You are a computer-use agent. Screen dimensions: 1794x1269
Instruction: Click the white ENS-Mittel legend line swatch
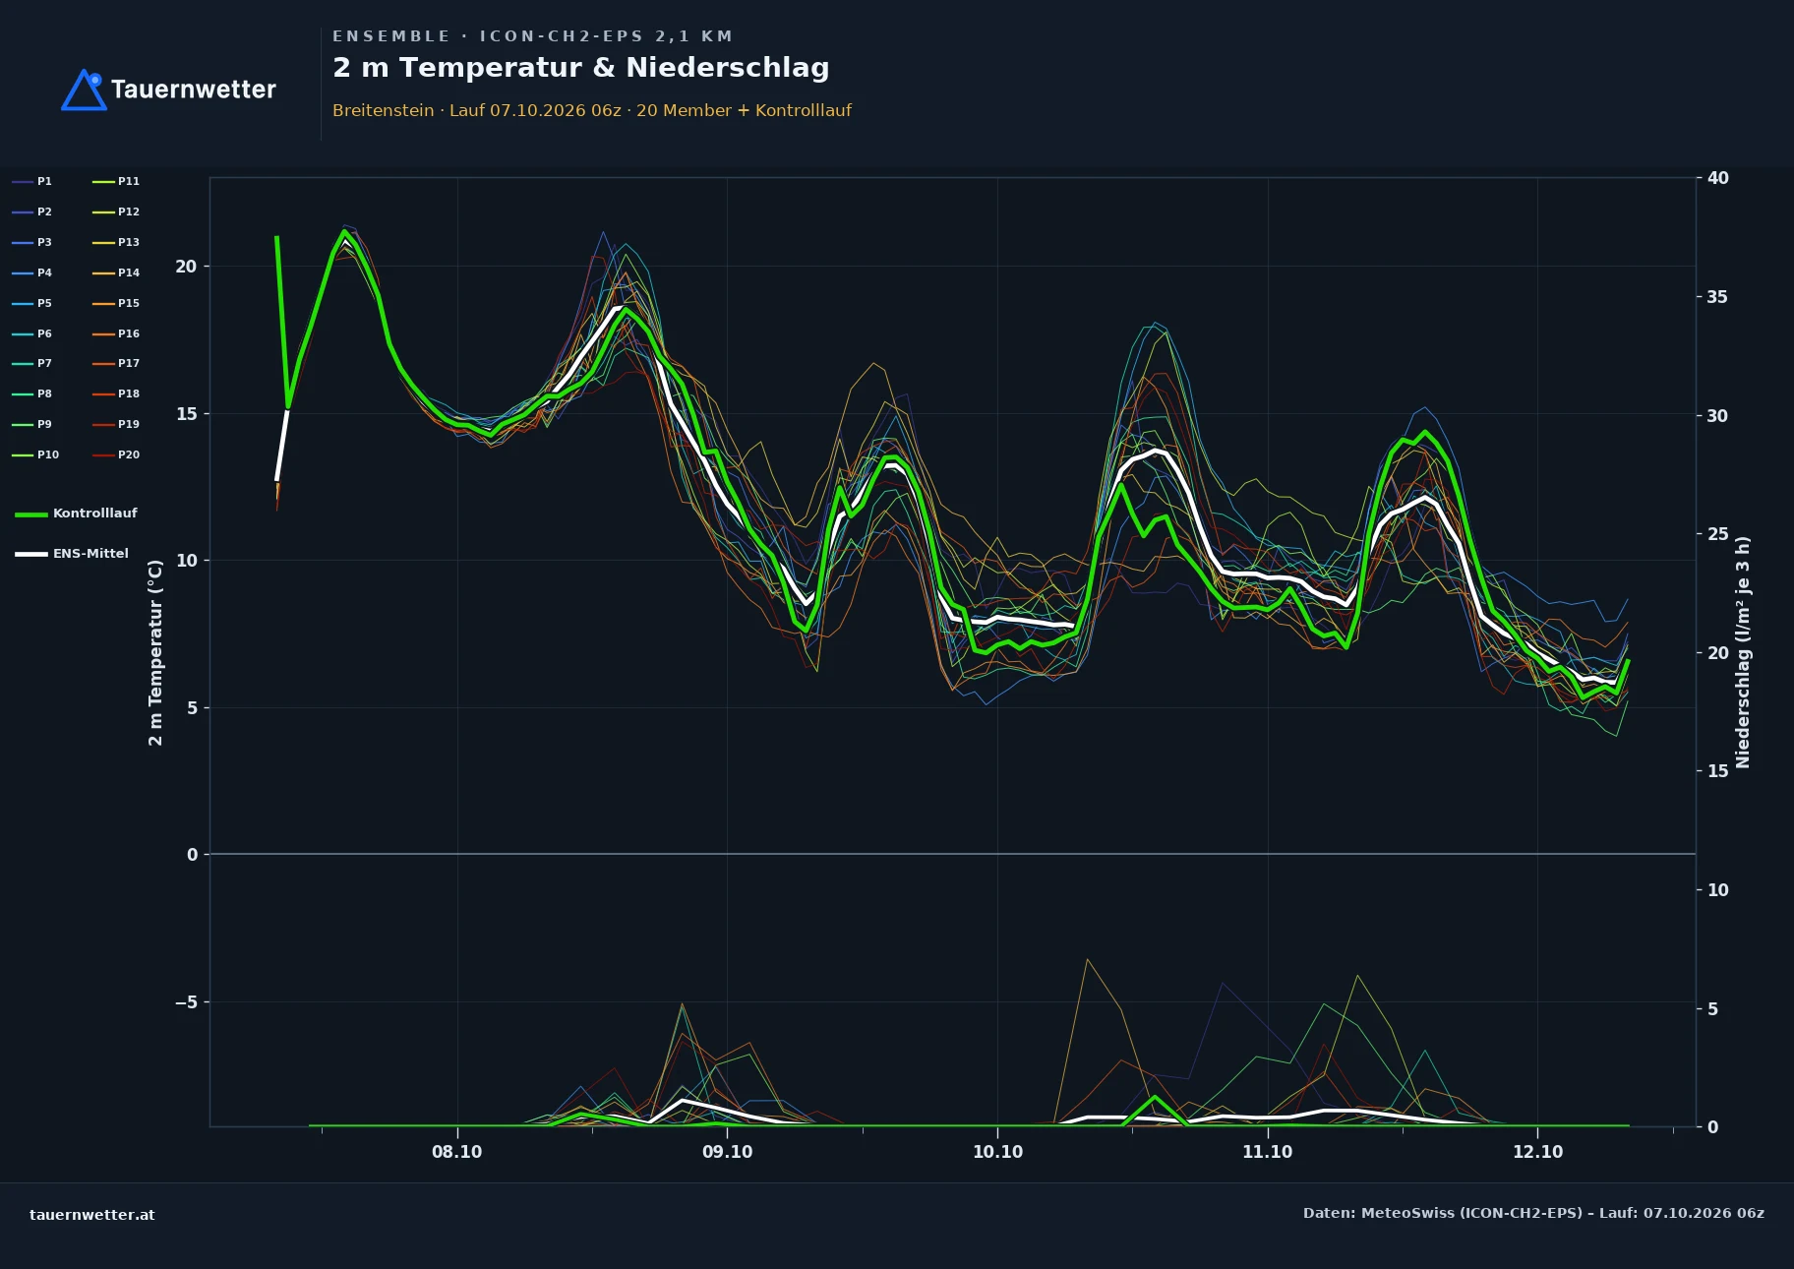(x=31, y=554)
